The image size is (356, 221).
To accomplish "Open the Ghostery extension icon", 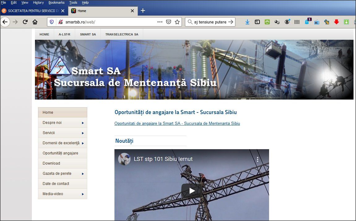I will (307, 22).
